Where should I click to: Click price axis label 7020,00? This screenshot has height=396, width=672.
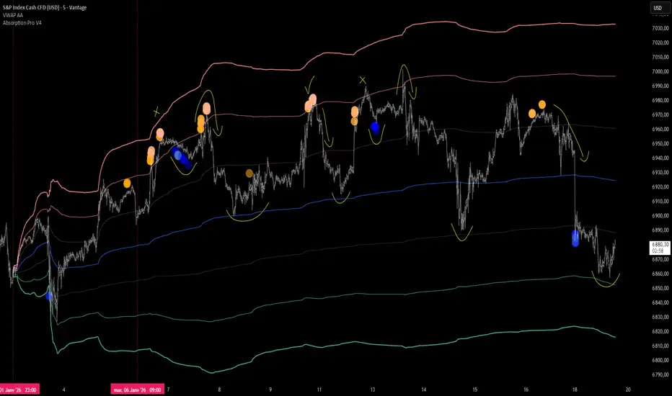pos(660,42)
